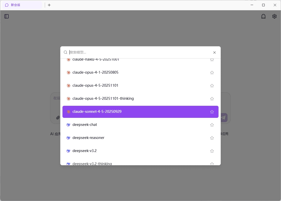Click DeepSeek whale icon beside deepseek-chat
281x201 pixels.
(68, 125)
